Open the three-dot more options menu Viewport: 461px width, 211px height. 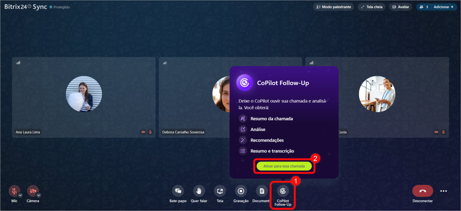click(444, 191)
